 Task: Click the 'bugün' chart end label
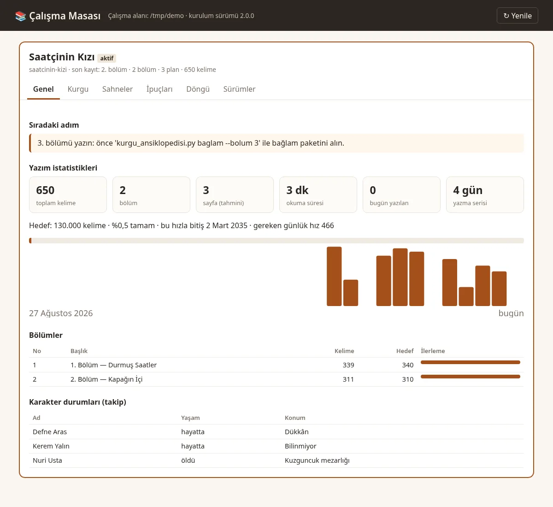point(511,313)
